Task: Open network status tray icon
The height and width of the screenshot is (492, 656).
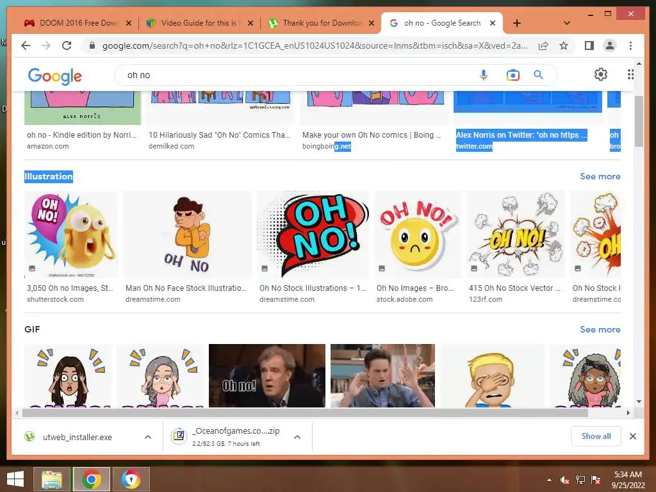Action: click(x=580, y=480)
